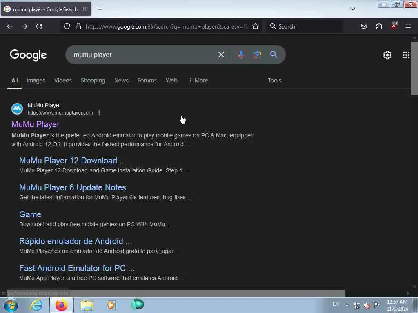Image resolution: width=418 pixels, height=313 pixels.
Task: Go forward with the browser forward arrow
Action: [24, 26]
